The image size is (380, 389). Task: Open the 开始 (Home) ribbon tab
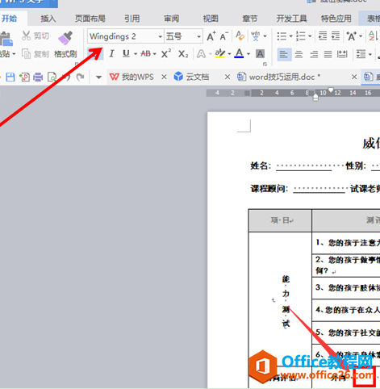pos(10,19)
